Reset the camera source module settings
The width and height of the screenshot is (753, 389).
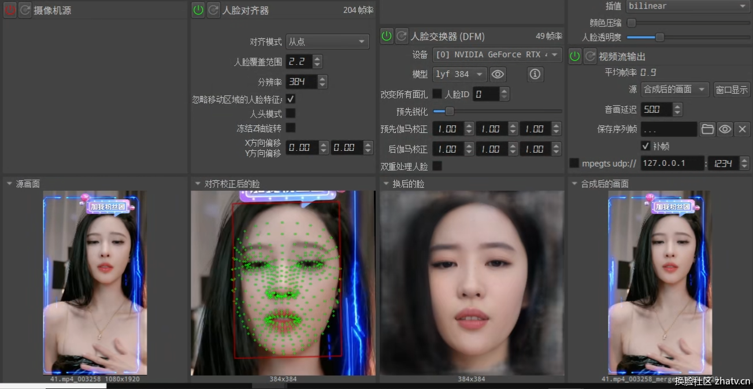(x=25, y=10)
